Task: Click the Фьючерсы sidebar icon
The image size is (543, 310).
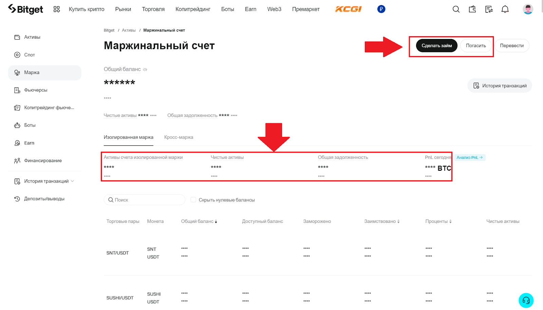Action: pyautogui.click(x=17, y=90)
